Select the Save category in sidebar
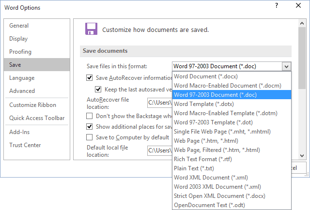Viewport: 310px width, 210px height. pyautogui.click(x=37, y=65)
